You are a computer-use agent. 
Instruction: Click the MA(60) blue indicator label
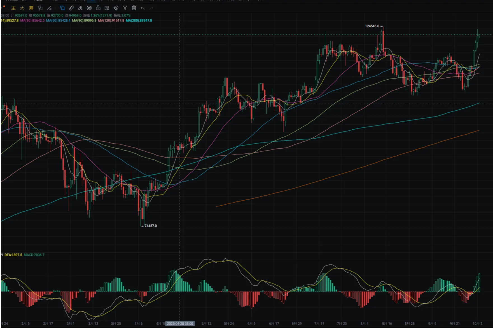pyautogui.click(x=58, y=20)
